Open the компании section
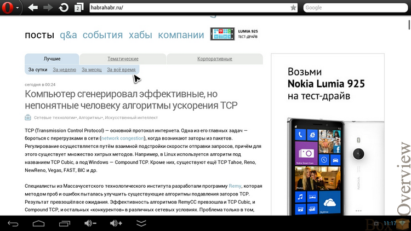Image resolution: width=411 pixels, height=231 pixels. coord(181,35)
